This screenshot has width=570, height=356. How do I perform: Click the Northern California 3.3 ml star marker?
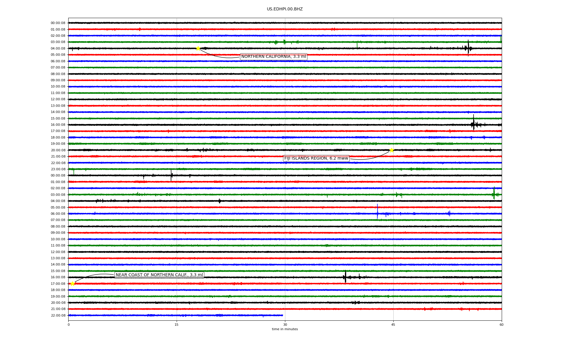click(x=198, y=48)
